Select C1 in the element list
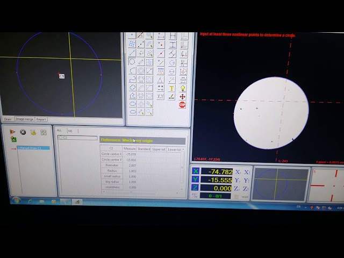The height and width of the screenshot is (258, 344). point(77,138)
